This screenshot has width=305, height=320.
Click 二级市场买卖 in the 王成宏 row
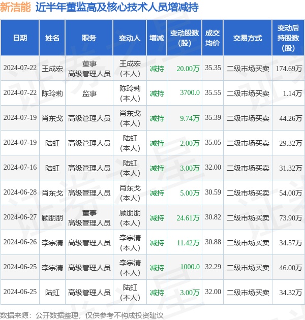[248, 69]
